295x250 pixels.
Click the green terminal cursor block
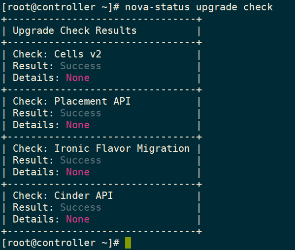click(x=128, y=243)
